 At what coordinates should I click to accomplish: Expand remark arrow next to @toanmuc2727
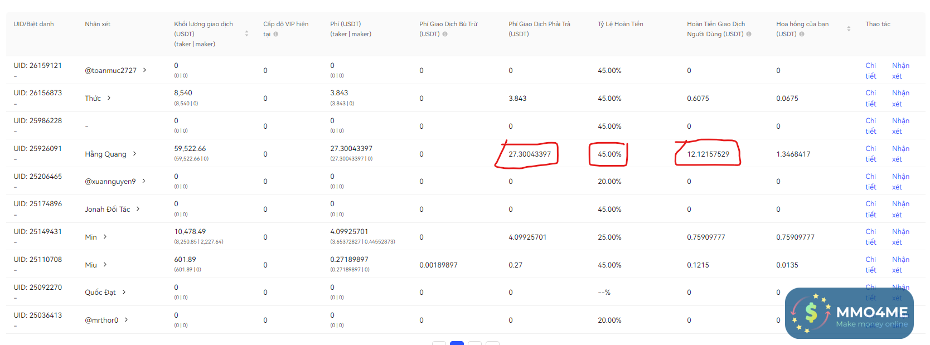145,70
